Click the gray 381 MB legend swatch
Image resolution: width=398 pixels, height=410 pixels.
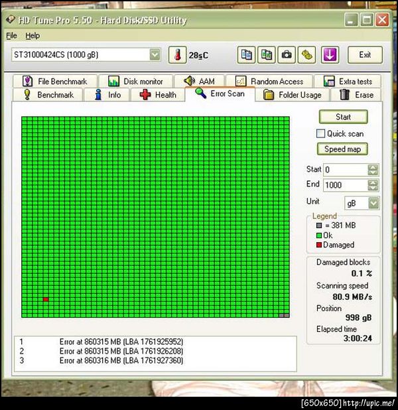319,225
